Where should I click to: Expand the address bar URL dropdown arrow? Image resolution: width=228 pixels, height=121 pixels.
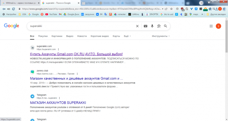(x=163, y=9)
